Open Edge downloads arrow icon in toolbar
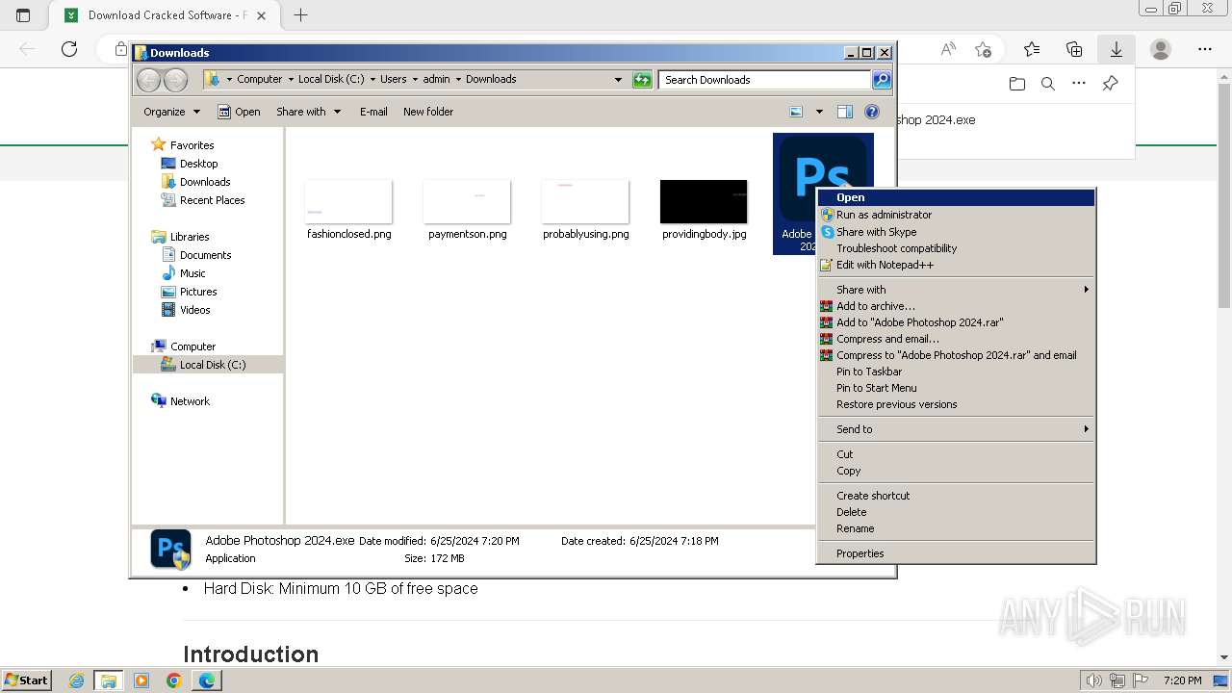This screenshot has height=693, width=1232. click(x=1116, y=49)
